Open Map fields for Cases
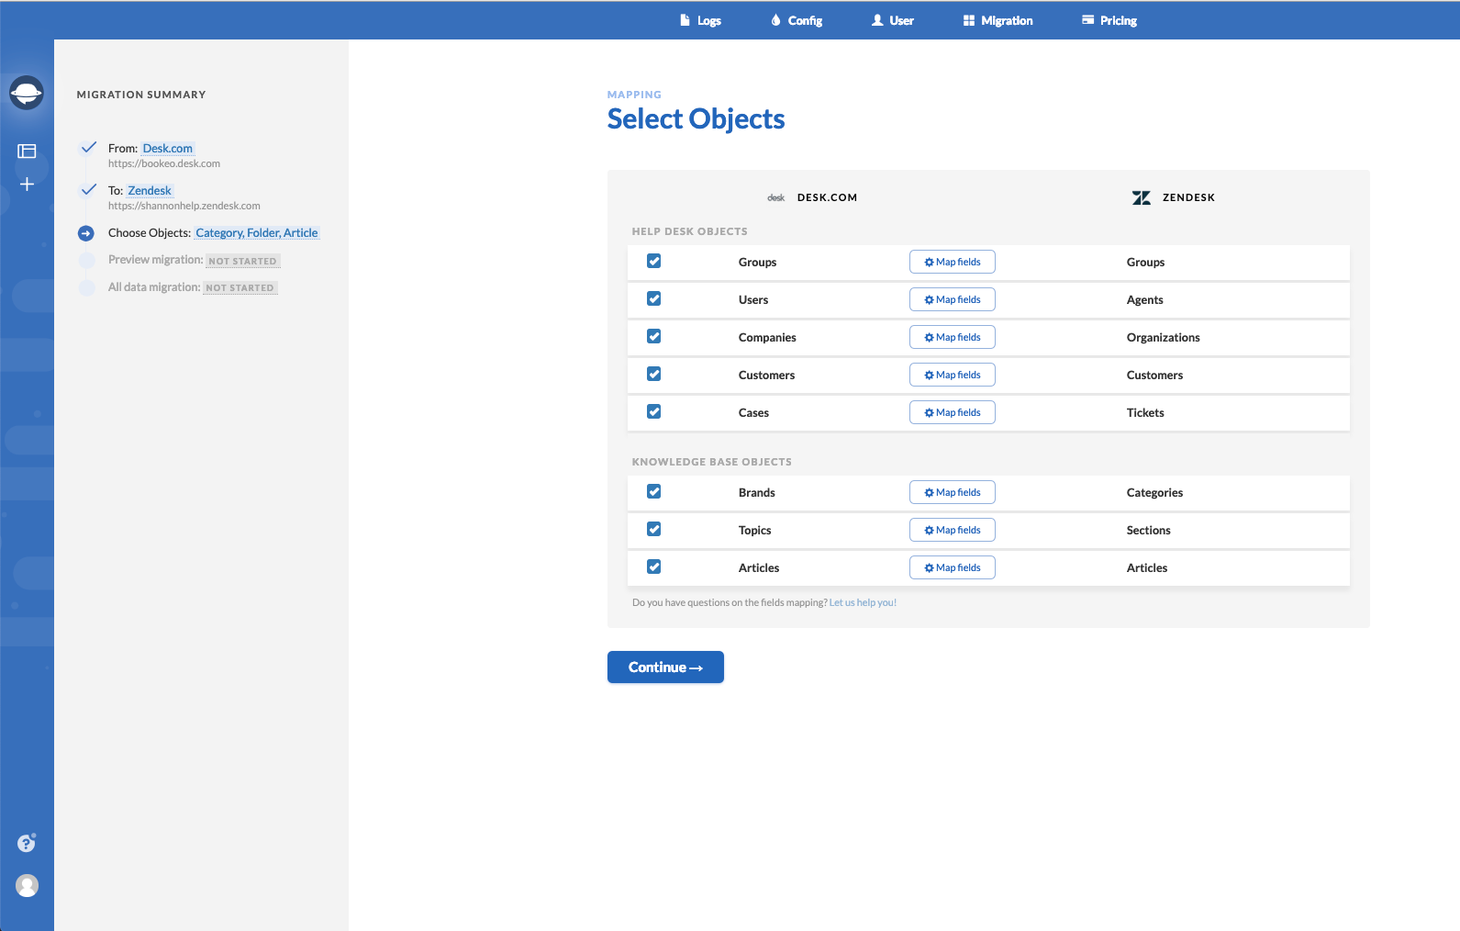Screen dimensions: 1460x931 (x=953, y=412)
